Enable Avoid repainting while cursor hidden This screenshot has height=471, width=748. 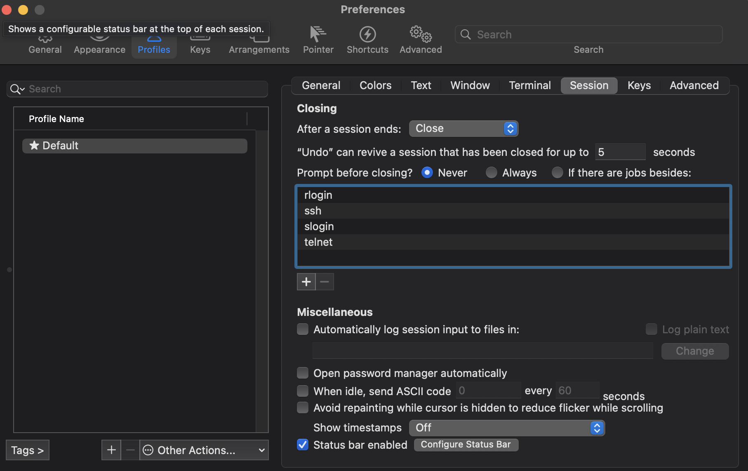pos(303,407)
